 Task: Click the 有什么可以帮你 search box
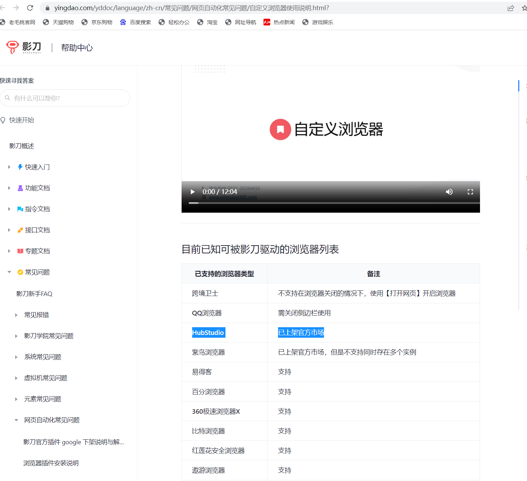65,98
